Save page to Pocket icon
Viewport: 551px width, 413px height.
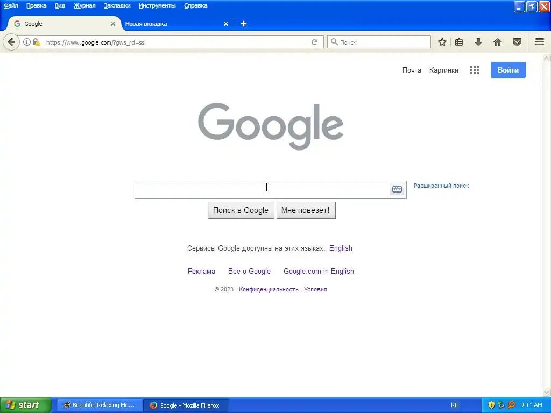click(x=517, y=42)
